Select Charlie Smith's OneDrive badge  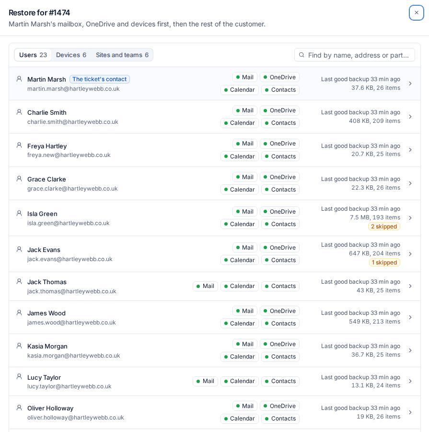click(279, 110)
